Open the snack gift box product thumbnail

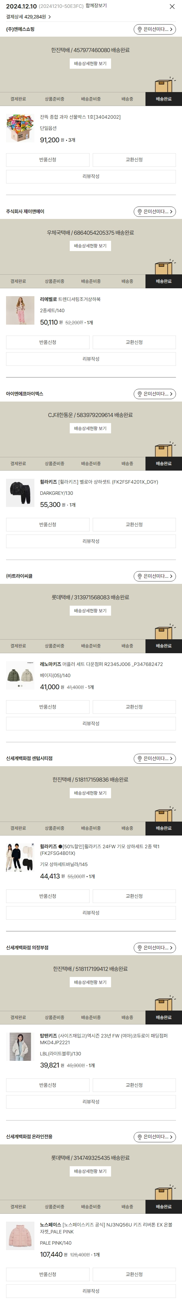[x=20, y=127]
